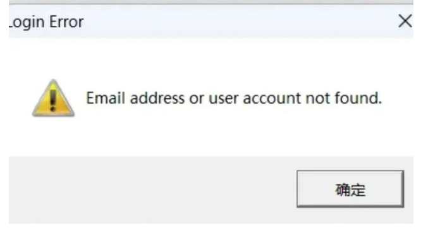Dismiss the error via the 确定 (OK) button

[350, 189]
